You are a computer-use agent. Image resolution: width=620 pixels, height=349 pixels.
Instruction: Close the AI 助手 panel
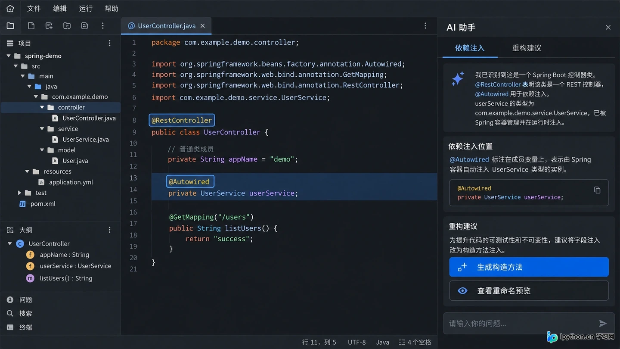coord(608,27)
